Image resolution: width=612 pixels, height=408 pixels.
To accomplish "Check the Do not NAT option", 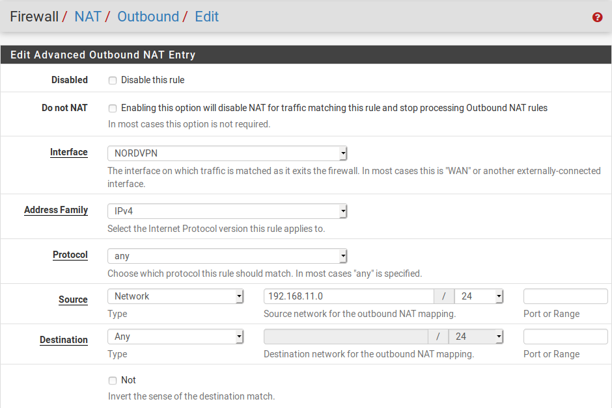I will click(113, 108).
